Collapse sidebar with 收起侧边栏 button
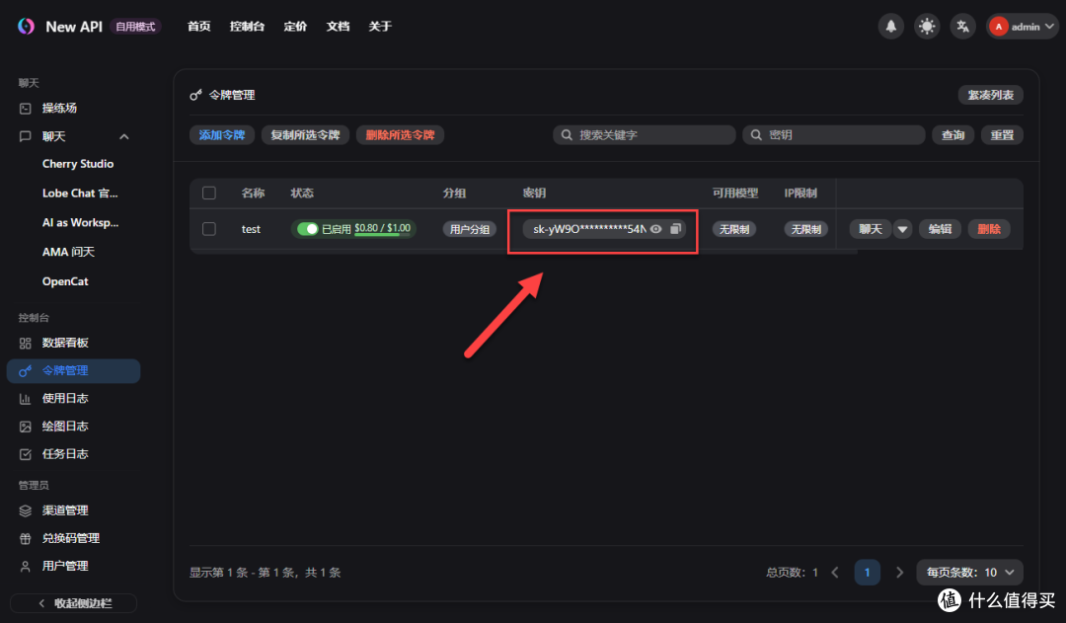This screenshot has width=1066, height=623. point(73,603)
